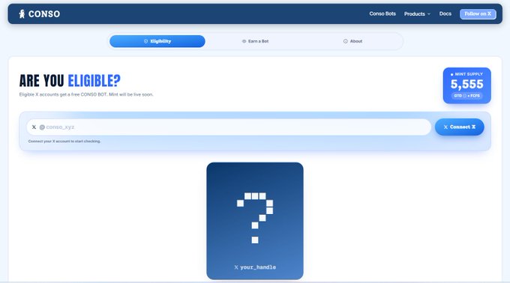This screenshot has height=283, width=510.
Task: Click the Follow on X button
Action: tap(478, 14)
